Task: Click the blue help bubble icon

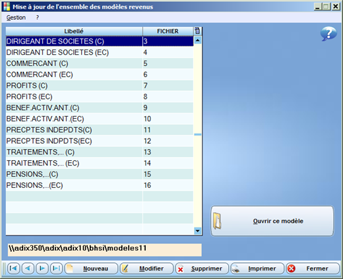Action: tap(328, 34)
